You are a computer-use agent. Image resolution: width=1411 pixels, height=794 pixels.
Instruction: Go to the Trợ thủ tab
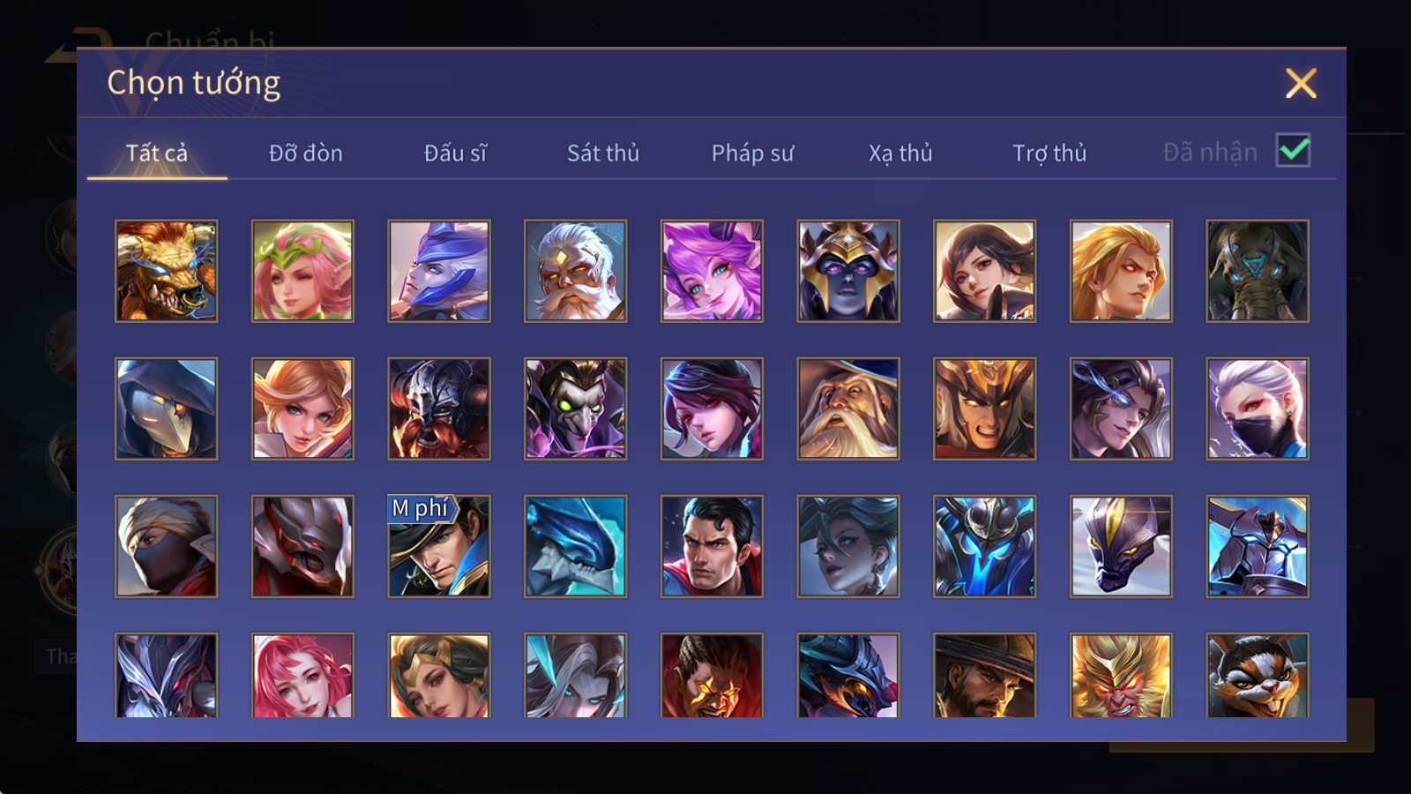(x=1049, y=153)
